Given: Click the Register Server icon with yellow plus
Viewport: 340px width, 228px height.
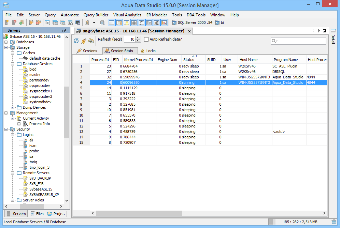Looking at the screenshot, I should pos(6,22).
